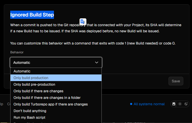Click the highlighted Ignored Build Step heading
The width and height of the screenshot is (192, 123).
(x=32, y=15)
